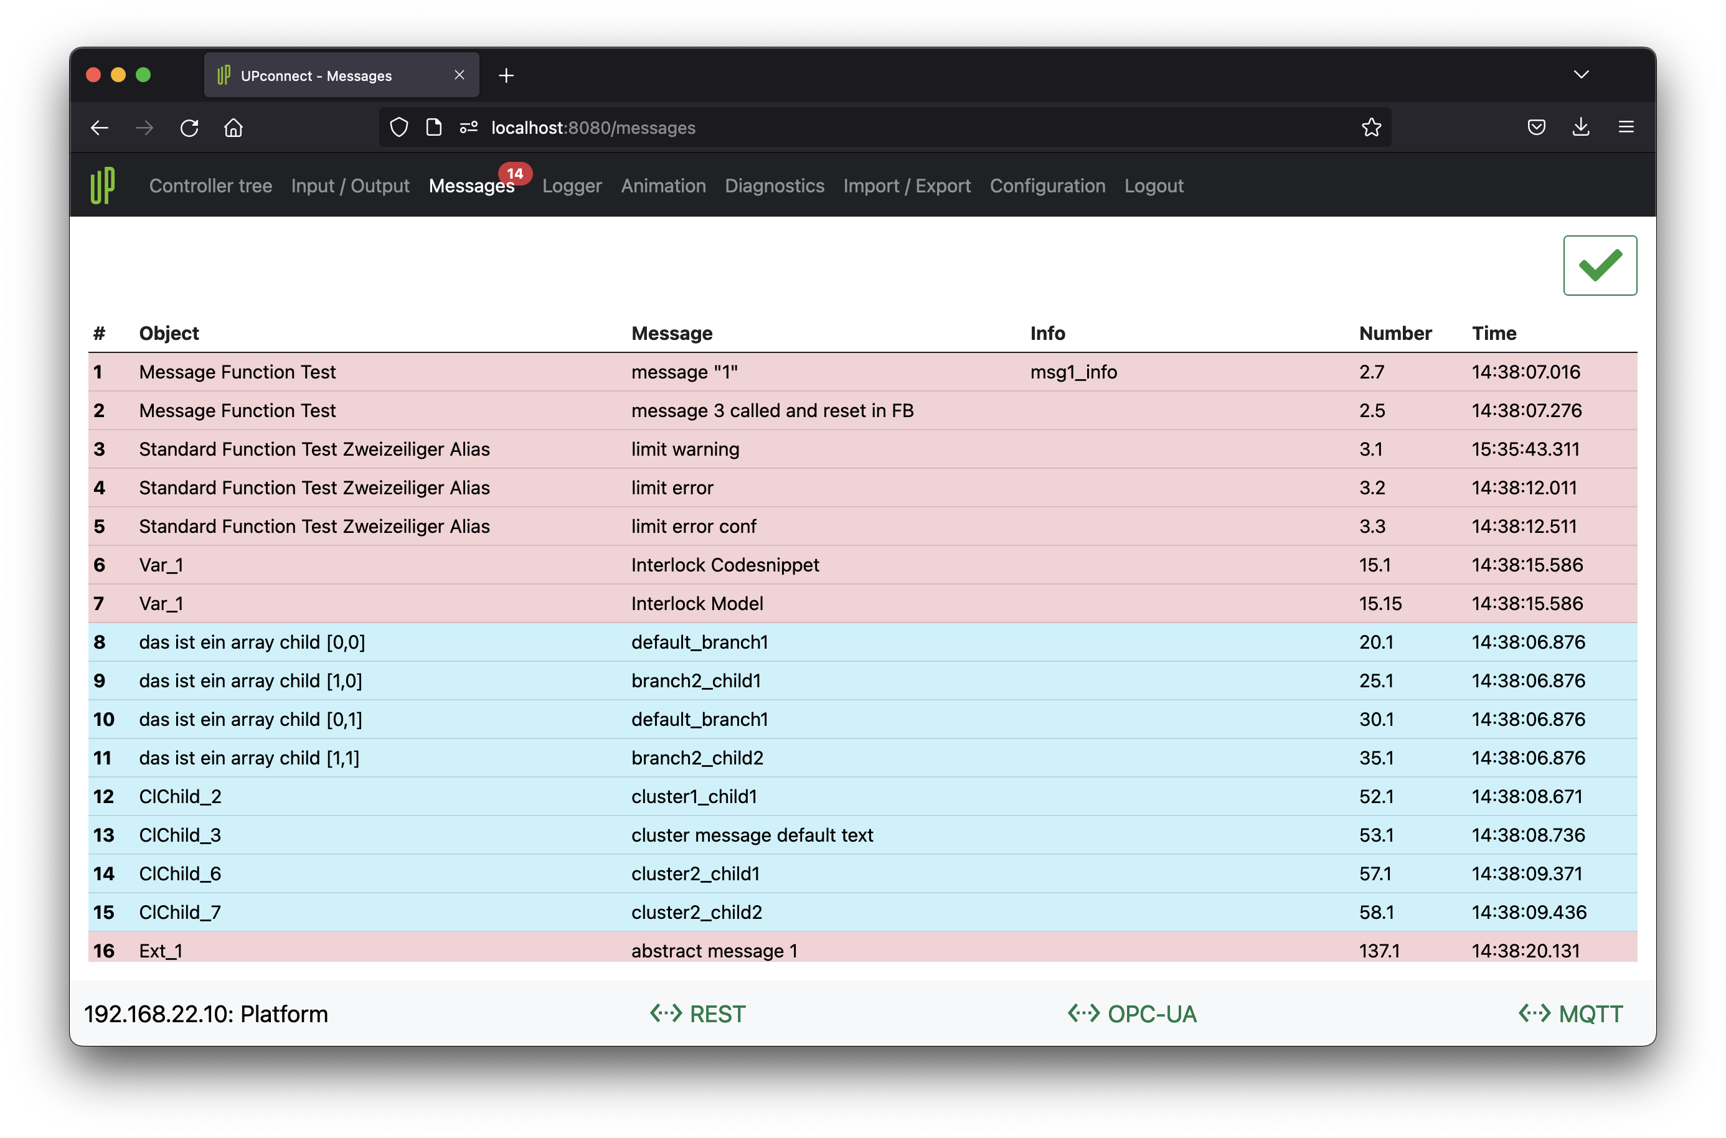This screenshot has width=1726, height=1138.
Task: Go to browser home page
Action: (233, 128)
